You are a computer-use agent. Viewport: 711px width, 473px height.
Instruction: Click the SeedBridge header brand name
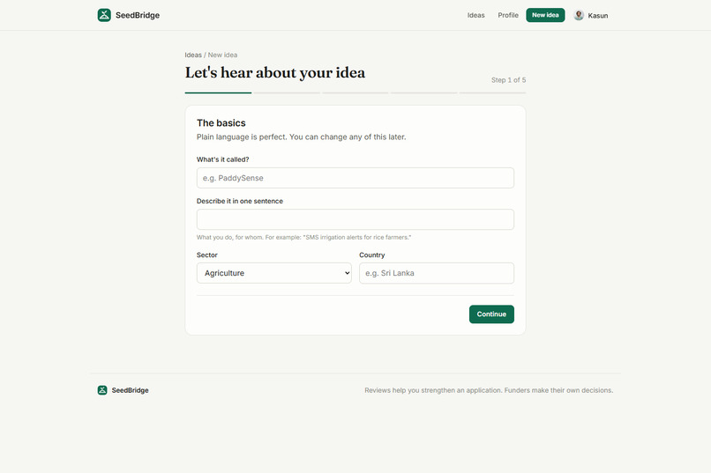(x=138, y=15)
